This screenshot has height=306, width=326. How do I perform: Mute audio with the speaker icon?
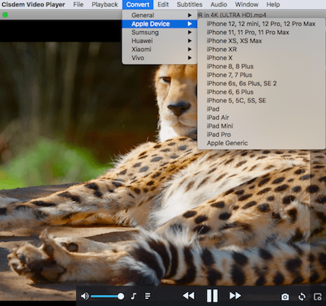(85, 296)
